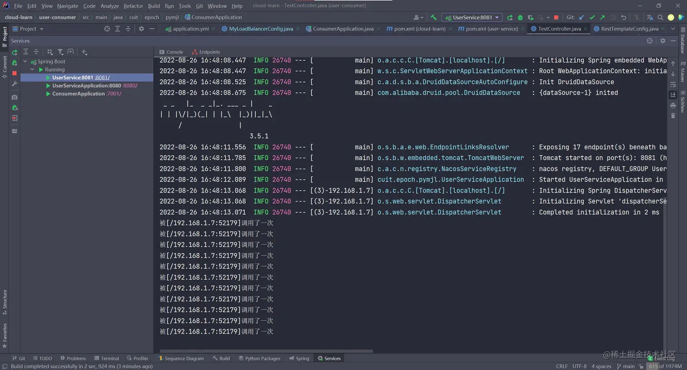Open Services panel gear options

[x=662, y=41]
